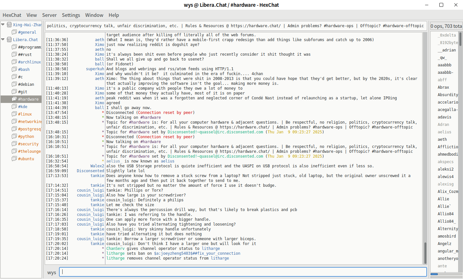The image size is (463, 279).
Task: Click the #debian channel icon
Action: (x=14, y=84)
